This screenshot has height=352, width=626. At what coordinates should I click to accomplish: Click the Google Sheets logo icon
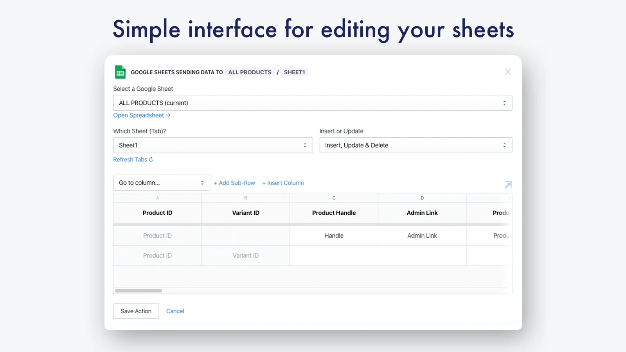(120, 72)
